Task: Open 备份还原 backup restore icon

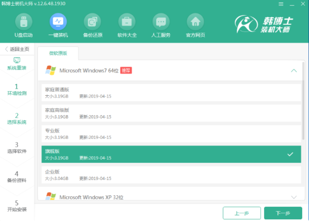Action: tap(93, 22)
